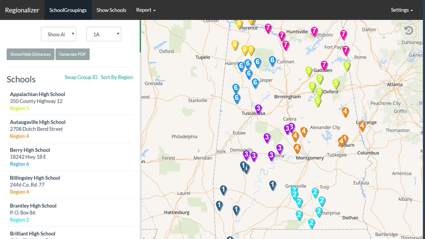Click the lone Region 8 marker above Hamilton
425x239 pixels.
(234, 45)
